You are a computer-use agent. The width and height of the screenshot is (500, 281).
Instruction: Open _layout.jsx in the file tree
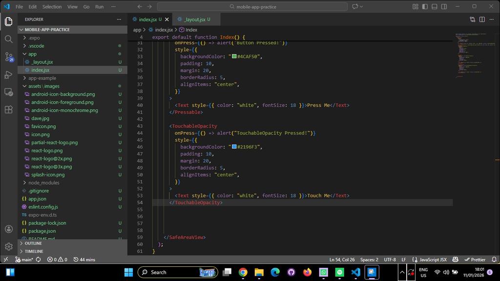73,62
